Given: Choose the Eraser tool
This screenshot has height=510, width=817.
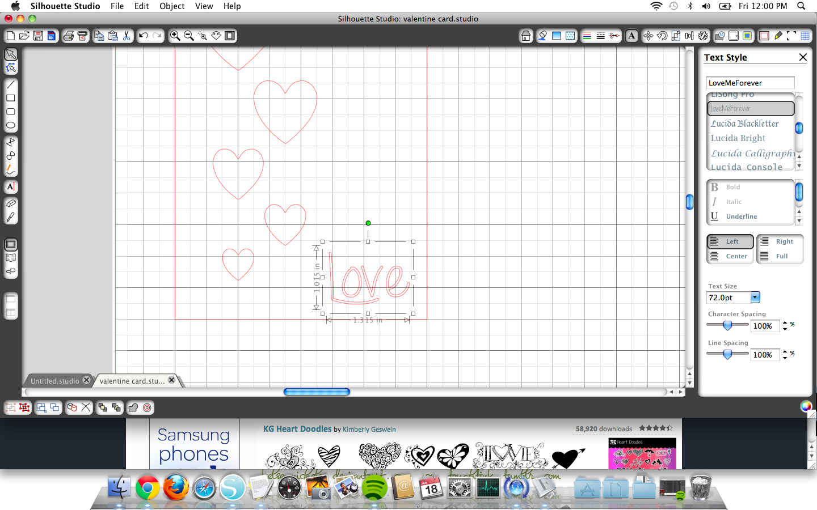Looking at the screenshot, I should pyautogui.click(x=11, y=203).
